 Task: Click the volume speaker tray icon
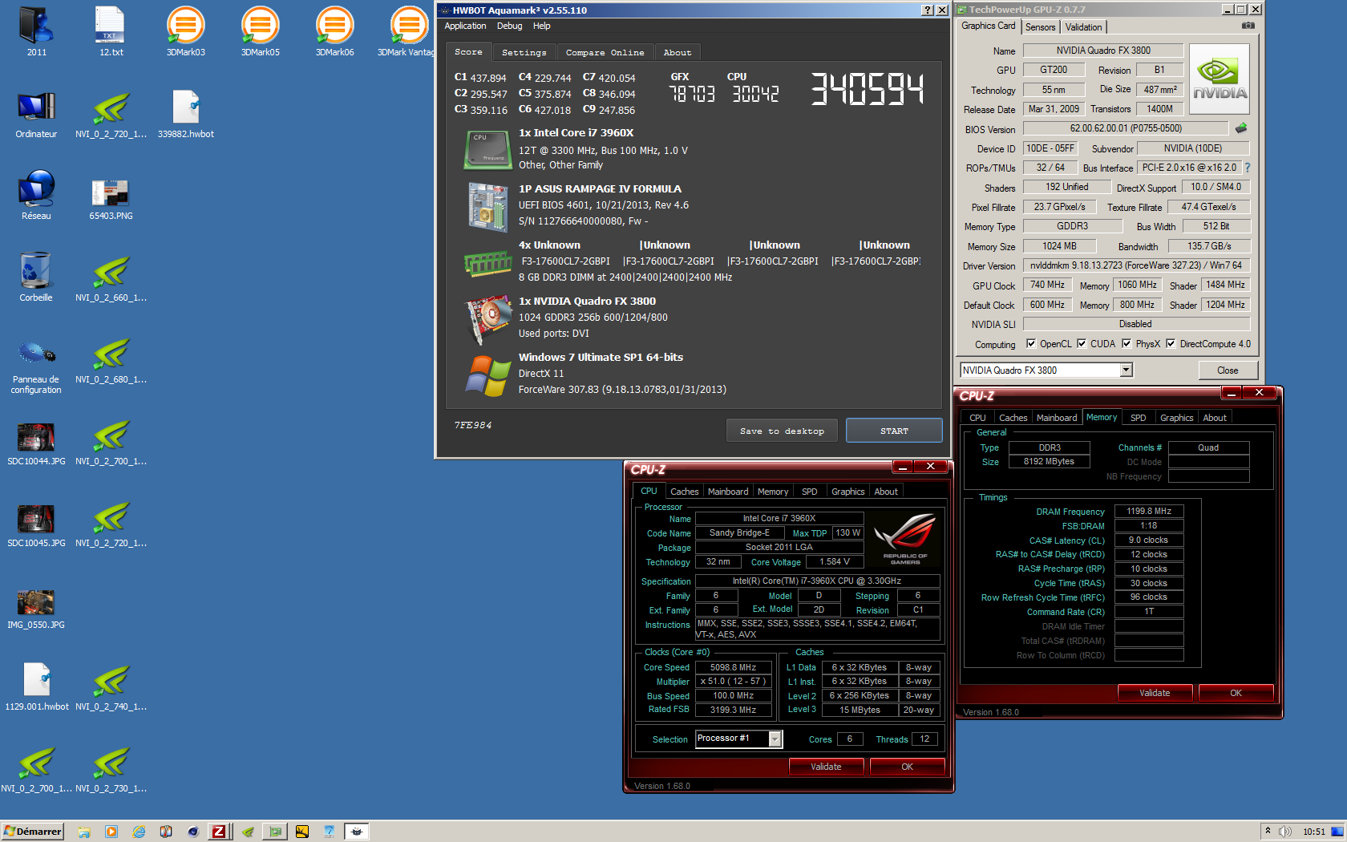1285,832
